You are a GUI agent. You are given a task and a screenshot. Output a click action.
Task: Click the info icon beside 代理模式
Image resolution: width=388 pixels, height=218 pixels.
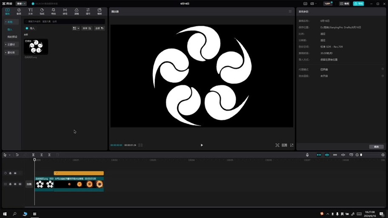[382, 69]
